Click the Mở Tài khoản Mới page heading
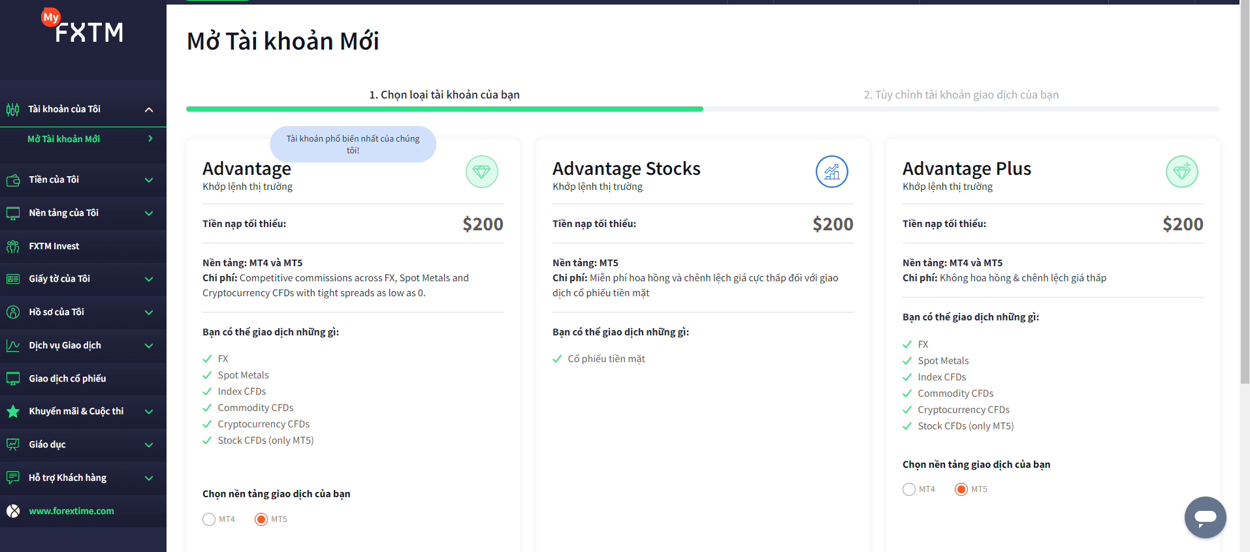 click(283, 41)
